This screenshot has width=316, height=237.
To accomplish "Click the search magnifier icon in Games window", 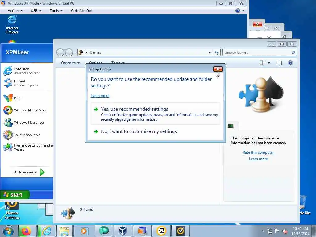I will coord(293,52).
